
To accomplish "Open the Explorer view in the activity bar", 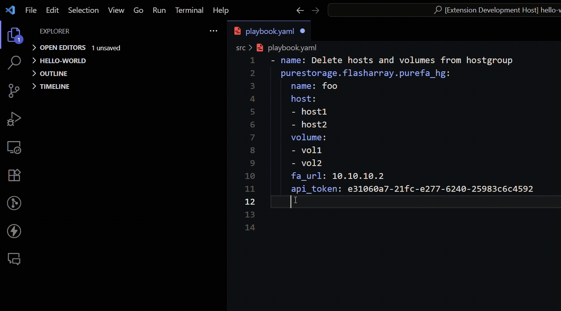I will [x=14, y=35].
